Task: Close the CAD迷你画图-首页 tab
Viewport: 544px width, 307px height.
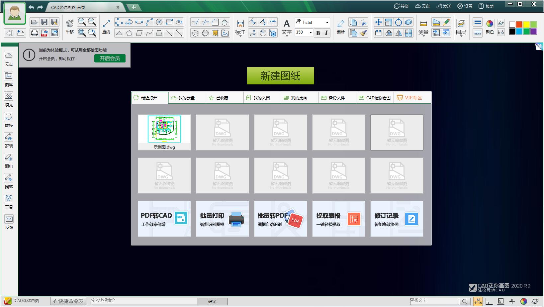Action: [118, 7]
